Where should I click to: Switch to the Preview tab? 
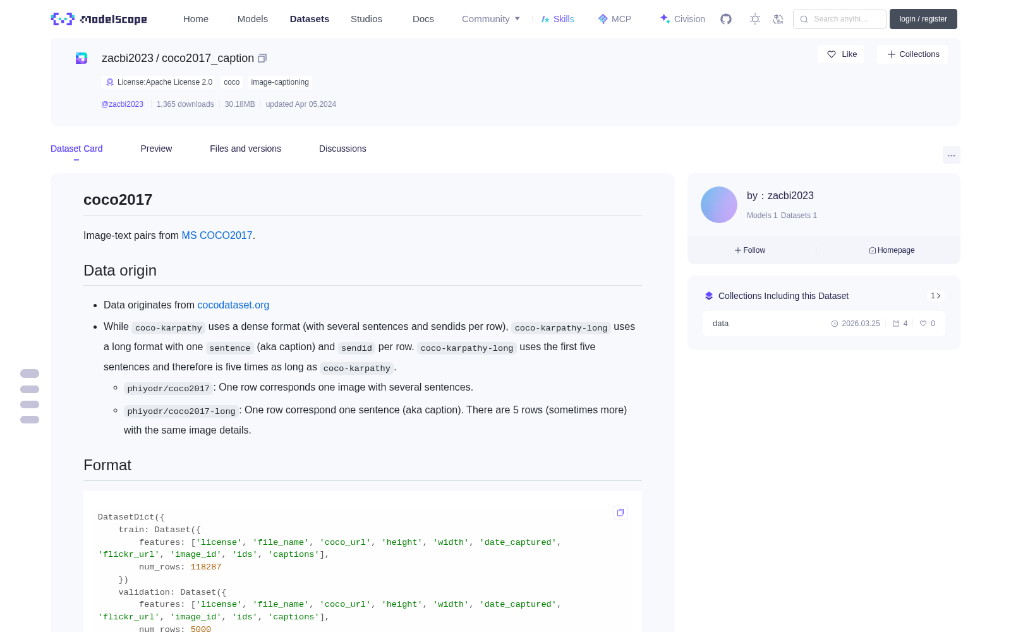(x=156, y=149)
